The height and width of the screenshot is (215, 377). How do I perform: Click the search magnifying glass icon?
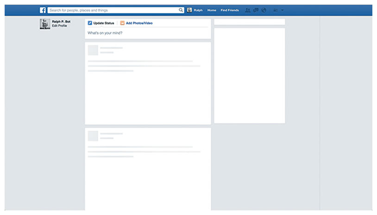pos(181,10)
